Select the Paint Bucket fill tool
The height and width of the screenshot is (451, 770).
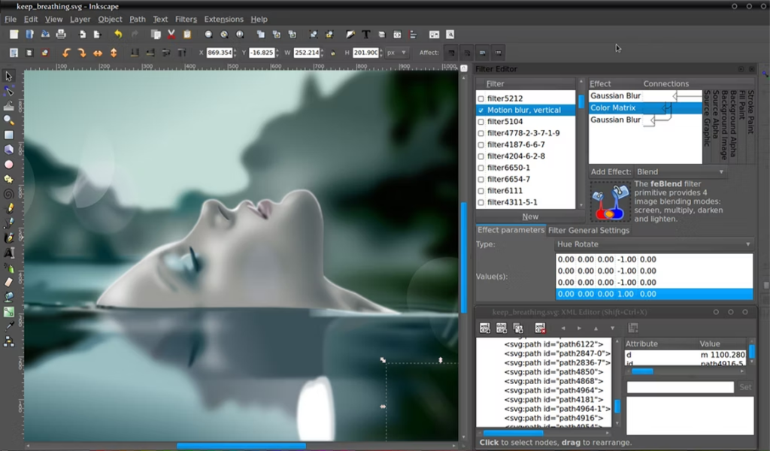(x=8, y=297)
